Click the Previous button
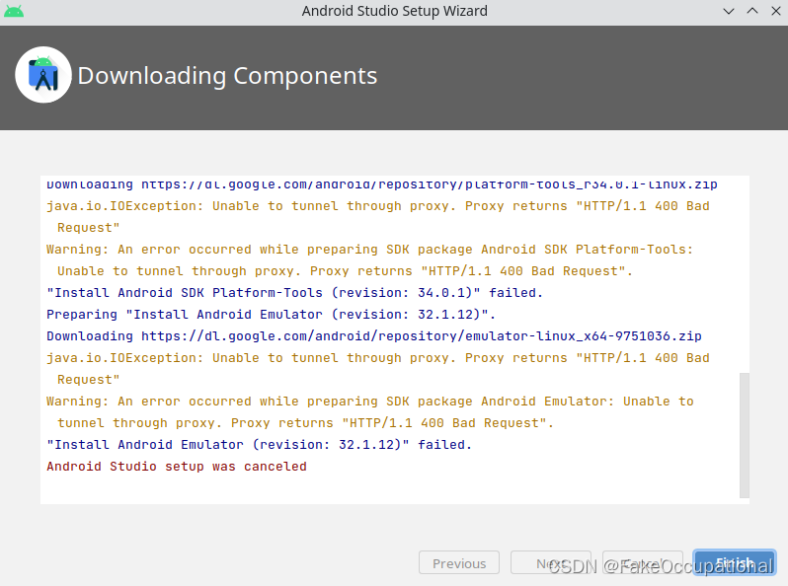 (459, 562)
